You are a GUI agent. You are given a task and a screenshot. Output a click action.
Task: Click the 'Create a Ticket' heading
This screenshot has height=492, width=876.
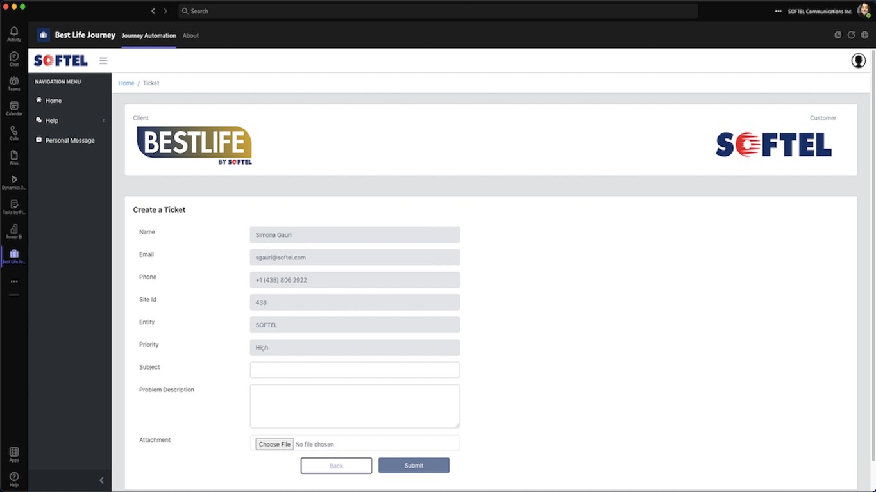point(159,210)
